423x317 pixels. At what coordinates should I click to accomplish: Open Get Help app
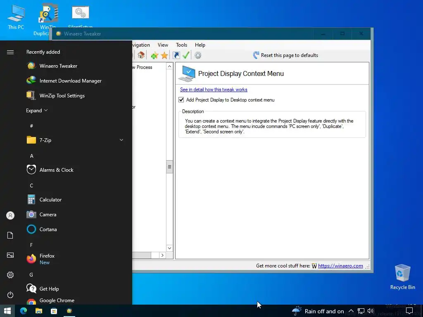point(75,289)
